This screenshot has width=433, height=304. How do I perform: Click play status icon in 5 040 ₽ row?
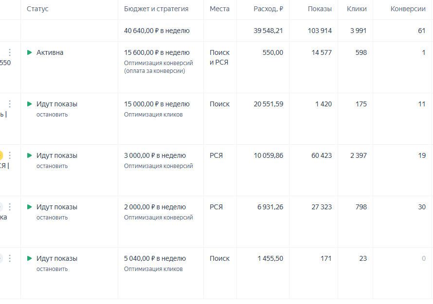(x=30, y=258)
